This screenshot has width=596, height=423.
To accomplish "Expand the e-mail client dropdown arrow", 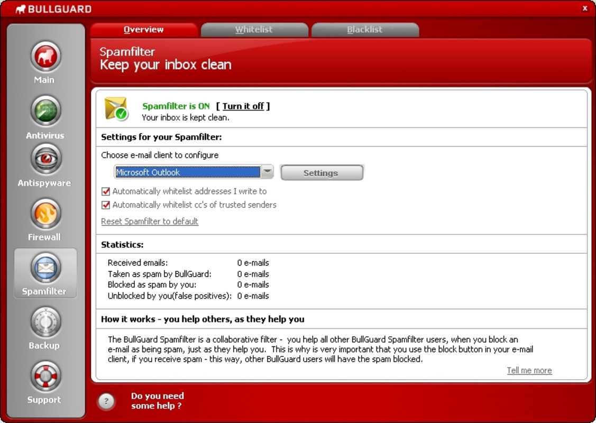I will [x=268, y=172].
